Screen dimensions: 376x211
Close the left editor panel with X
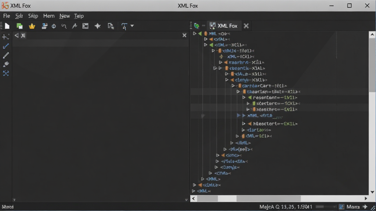click(x=184, y=36)
